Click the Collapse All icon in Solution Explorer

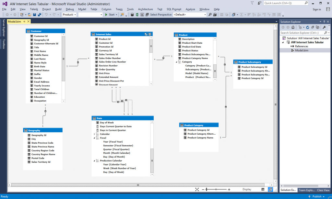[313, 27]
